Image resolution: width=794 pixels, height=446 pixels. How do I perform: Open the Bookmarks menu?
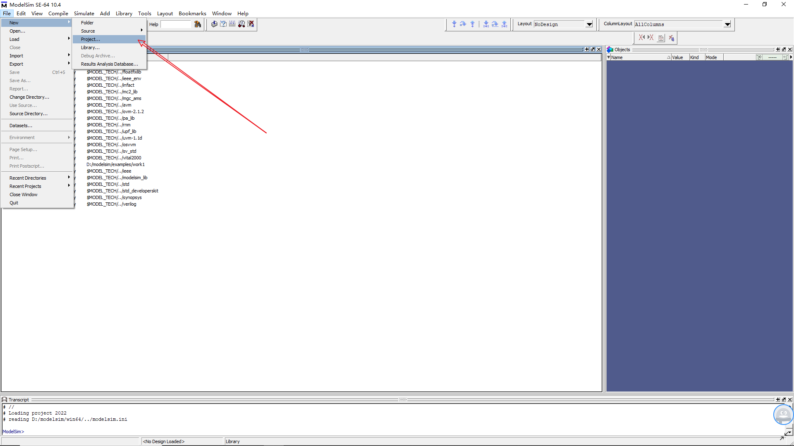(192, 14)
